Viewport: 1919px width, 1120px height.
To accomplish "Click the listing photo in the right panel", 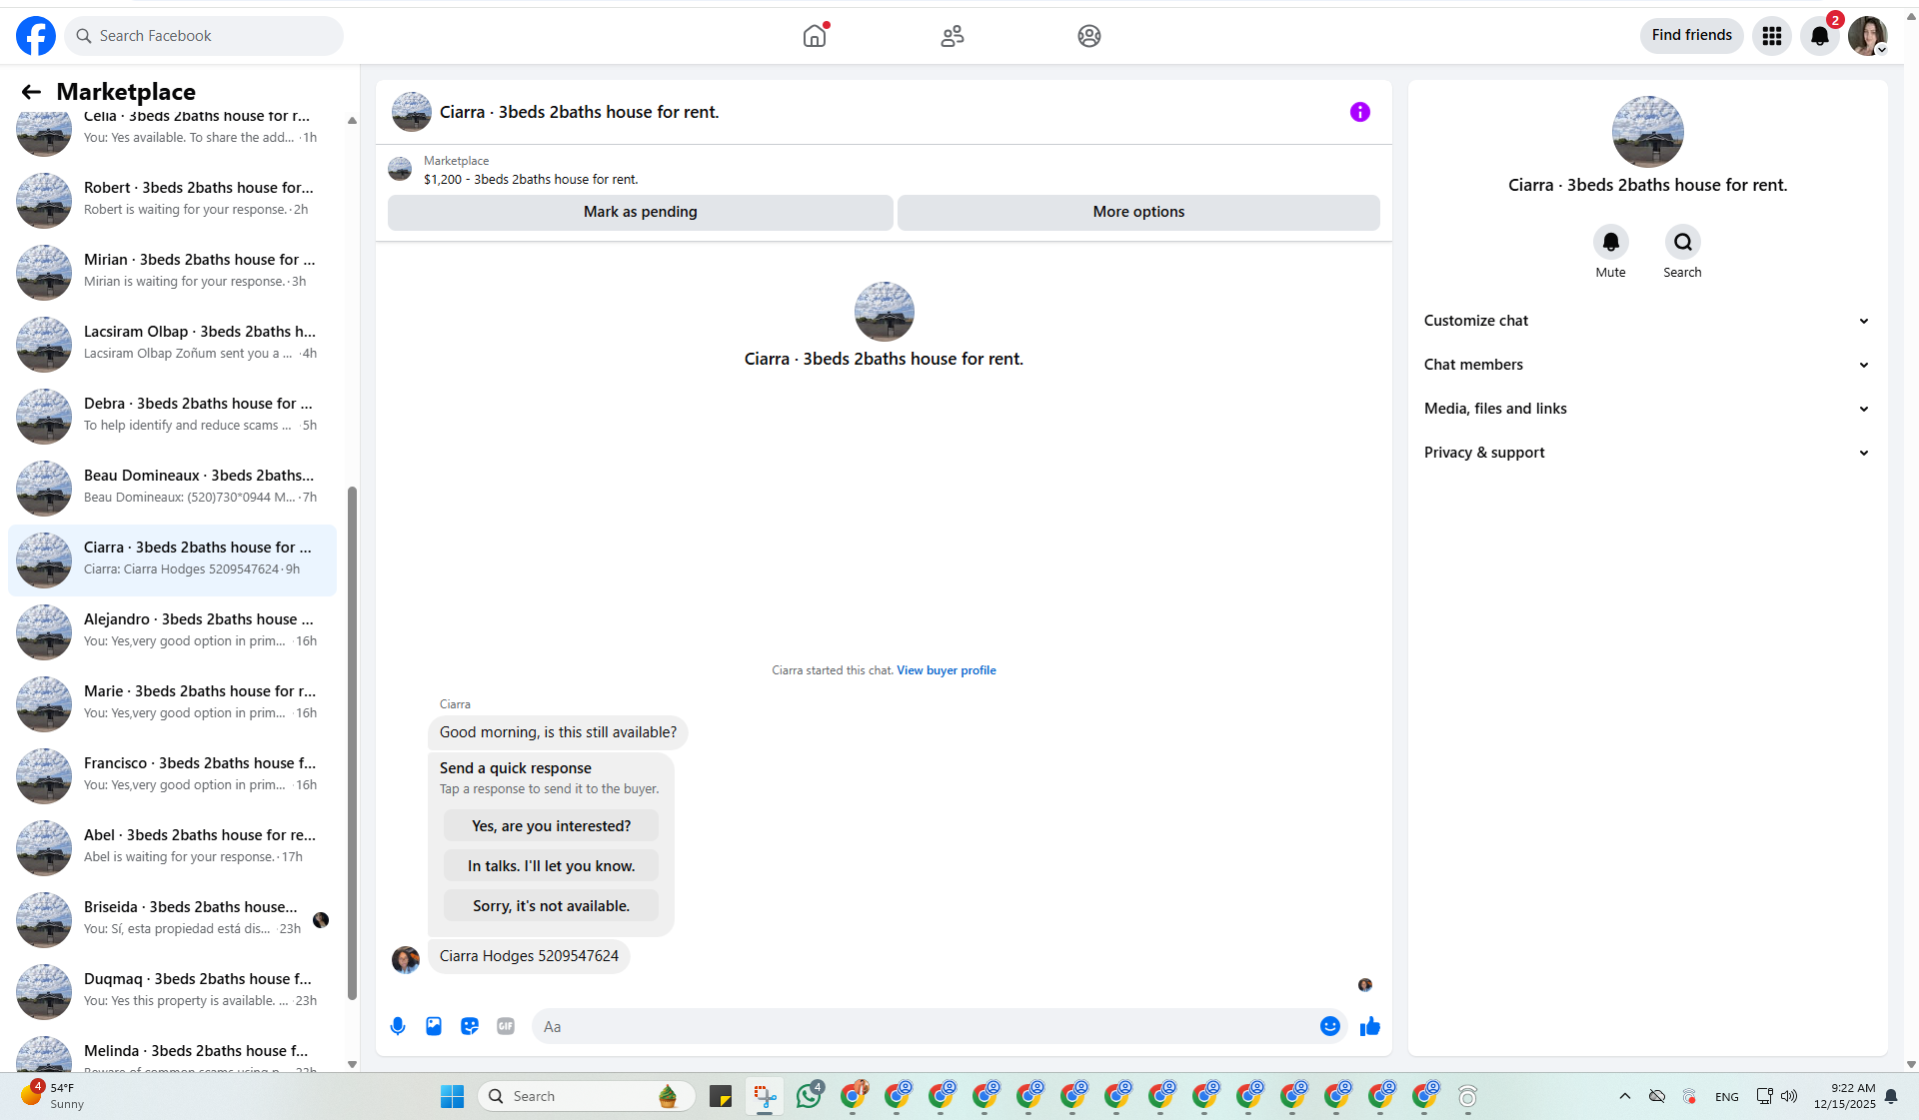I will [x=1648, y=132].
